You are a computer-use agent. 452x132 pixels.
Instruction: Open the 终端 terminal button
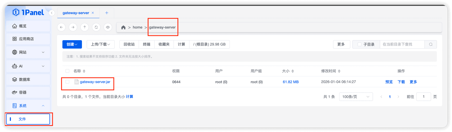146,44
